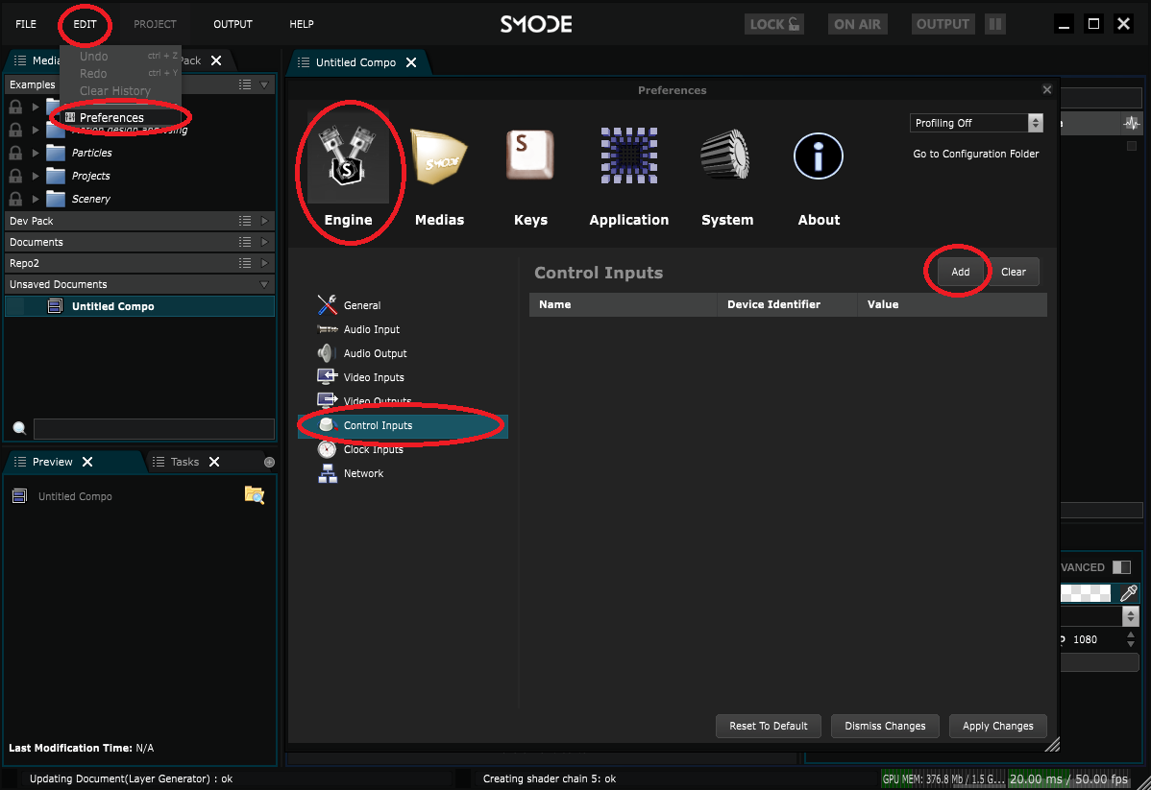Toggle the pause button beside OUTPUT

click(994, 24)
